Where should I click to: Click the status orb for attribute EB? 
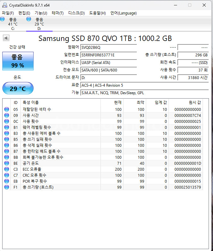tap(7, 181)
